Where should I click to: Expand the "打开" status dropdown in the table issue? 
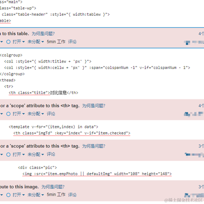[x=19, y=42]
